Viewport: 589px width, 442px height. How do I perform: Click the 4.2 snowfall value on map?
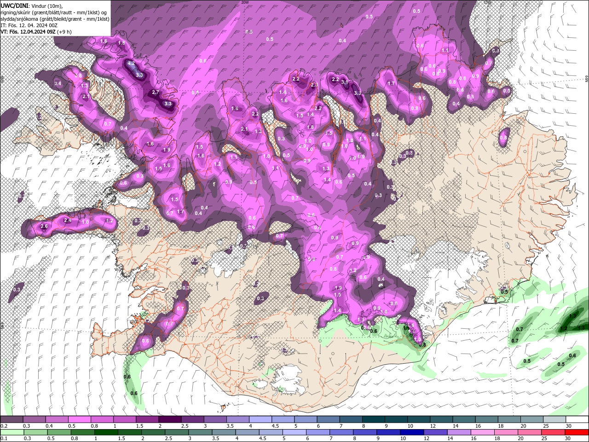pos(131,63)
